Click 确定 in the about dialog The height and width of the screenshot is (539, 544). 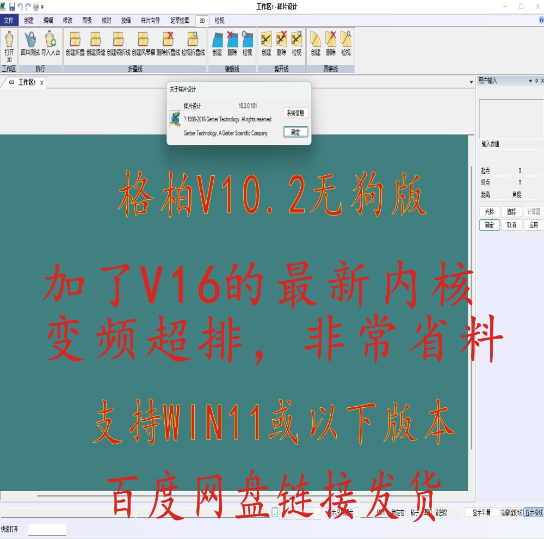295,132
